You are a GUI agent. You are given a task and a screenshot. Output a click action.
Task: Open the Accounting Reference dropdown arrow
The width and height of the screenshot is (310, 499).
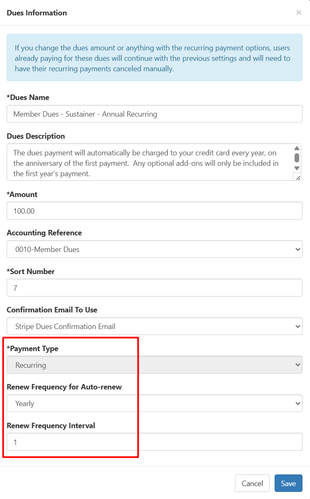pyautogui.click(x=298, y=249)
